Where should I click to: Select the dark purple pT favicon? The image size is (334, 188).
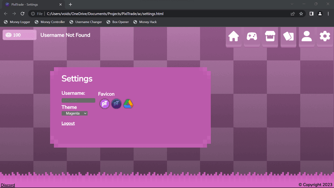tap(116, 104)
